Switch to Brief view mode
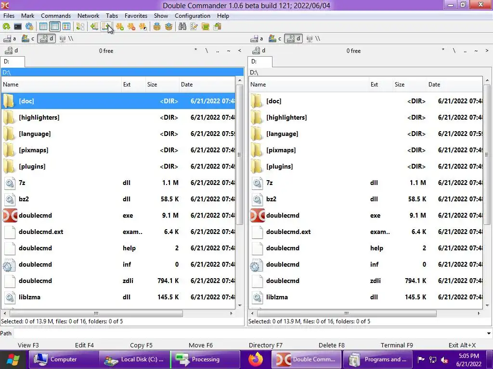This screenshot has height=369, width=493. click(43, 27)
